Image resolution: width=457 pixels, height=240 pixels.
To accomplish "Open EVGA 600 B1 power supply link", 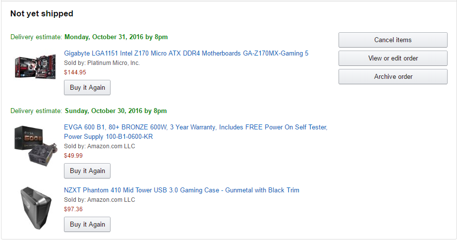I will 196,132.
